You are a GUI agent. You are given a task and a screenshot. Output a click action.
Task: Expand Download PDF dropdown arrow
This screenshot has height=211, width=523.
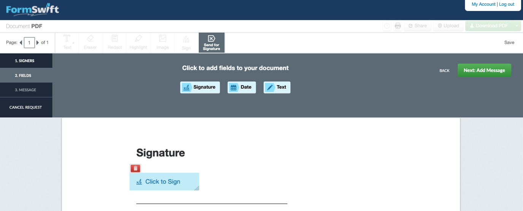pyautogui.click(x=517, y=26)
